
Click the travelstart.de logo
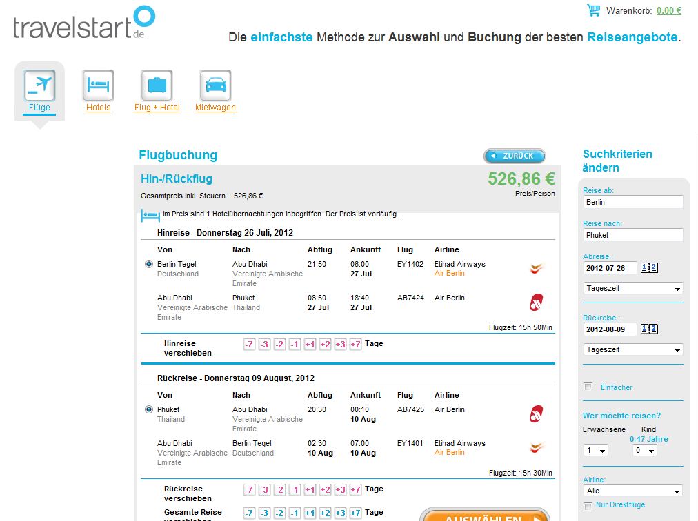pyautogui.click(x=84, y=23)
